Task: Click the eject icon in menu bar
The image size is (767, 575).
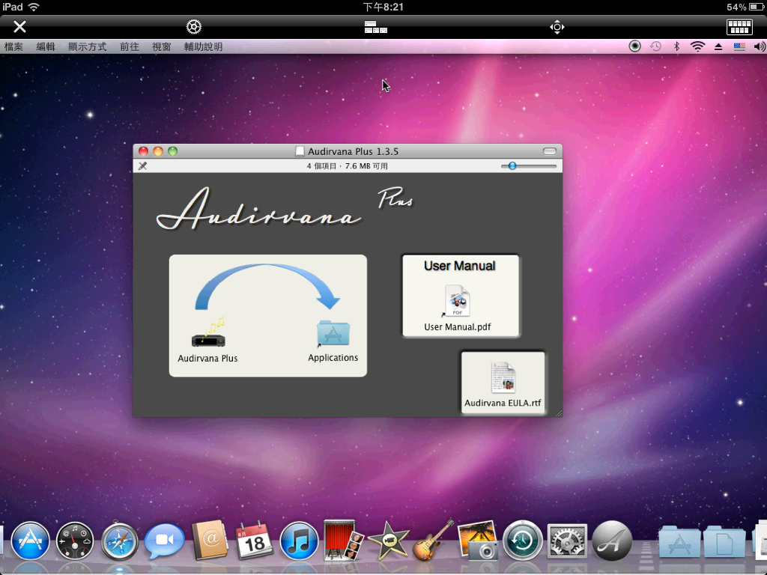Action: pos(718,47)
